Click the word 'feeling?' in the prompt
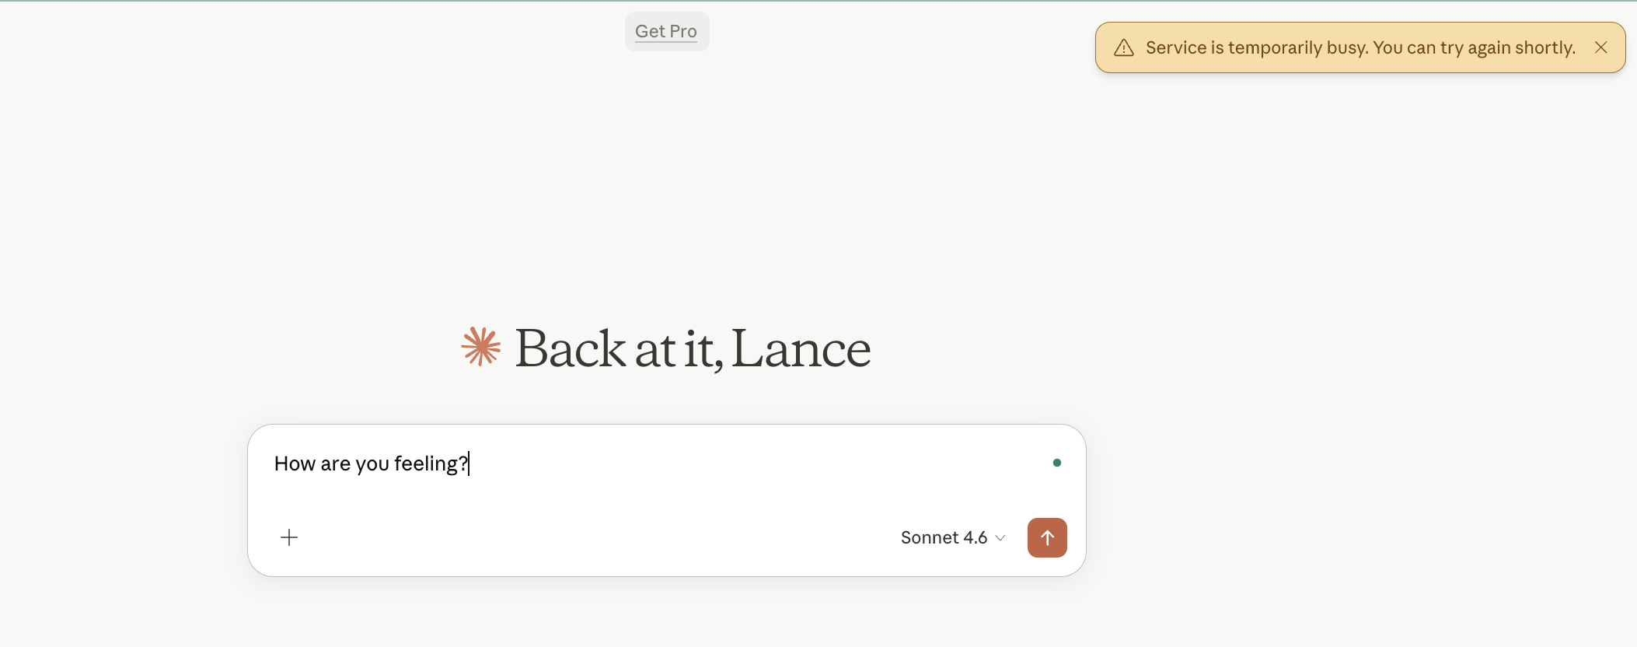Image resolution: width=1637 pixels, height=647 pixels. click(x=431, y=464)
